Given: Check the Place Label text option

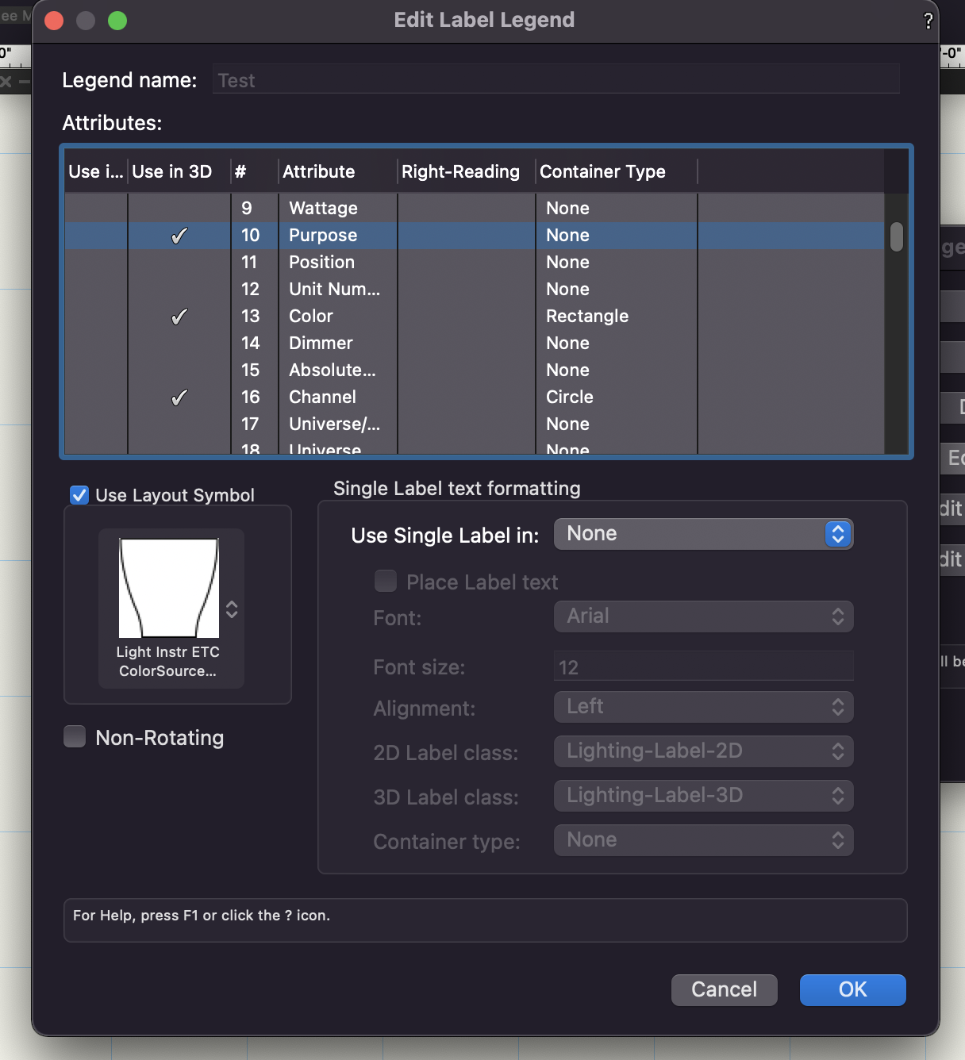Looking at the screenshot, I should click(385, 581).
